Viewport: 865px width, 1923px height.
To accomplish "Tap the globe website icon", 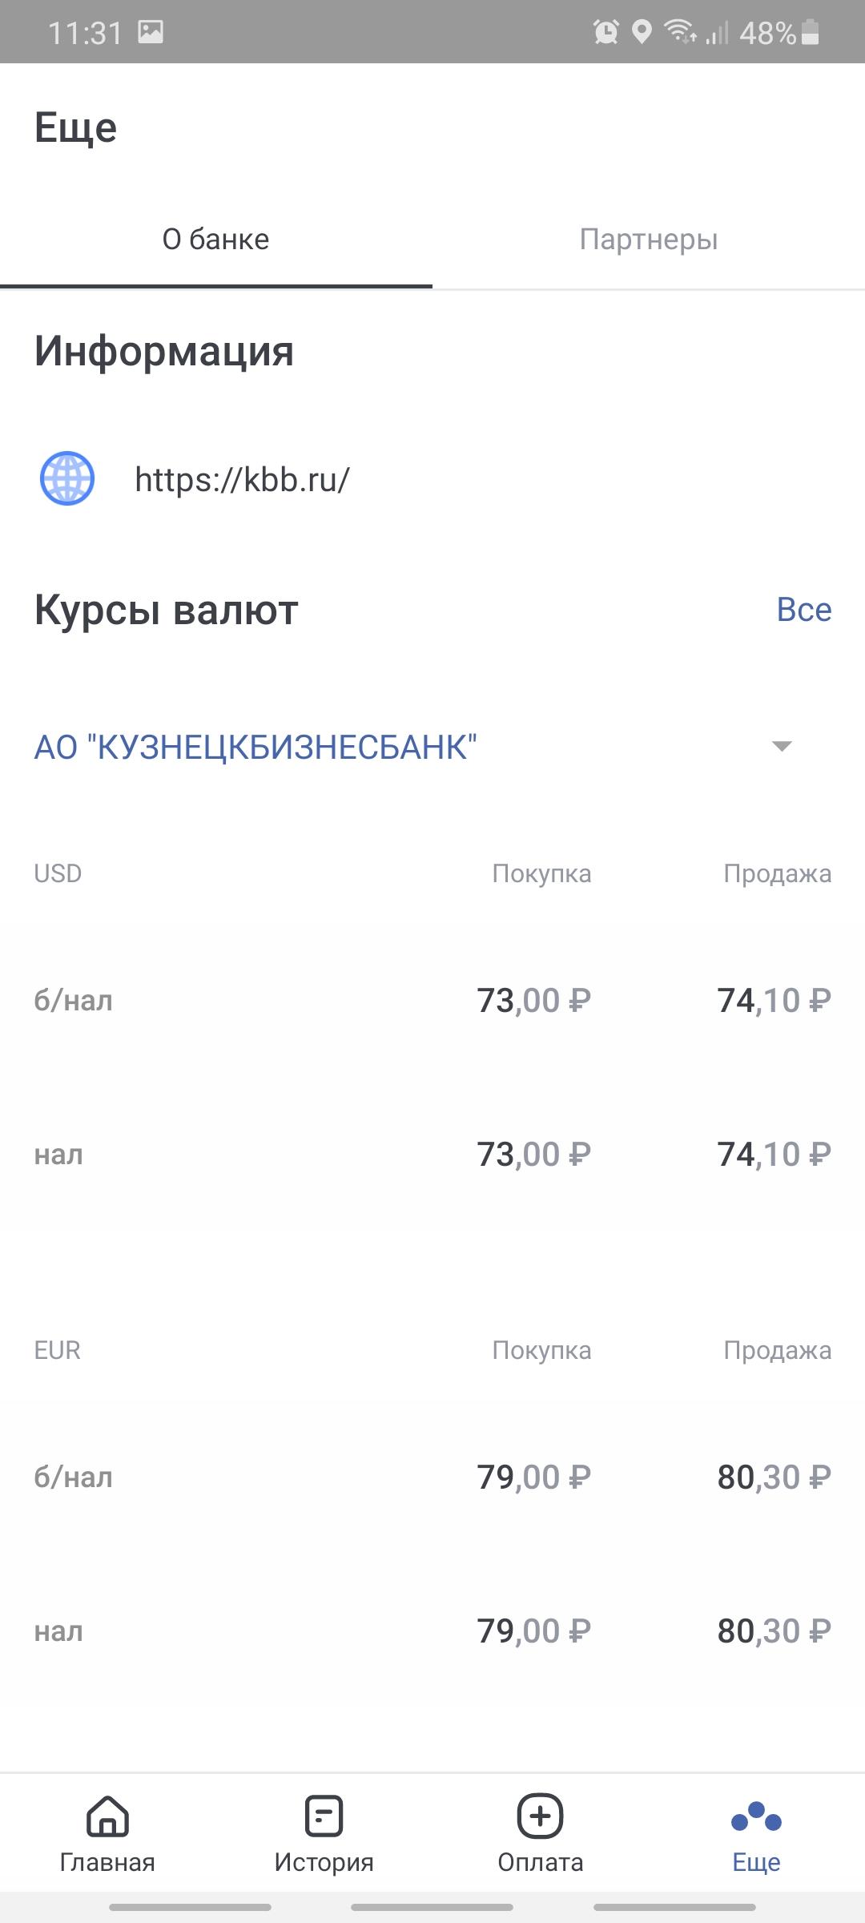I will pos(67,479).
